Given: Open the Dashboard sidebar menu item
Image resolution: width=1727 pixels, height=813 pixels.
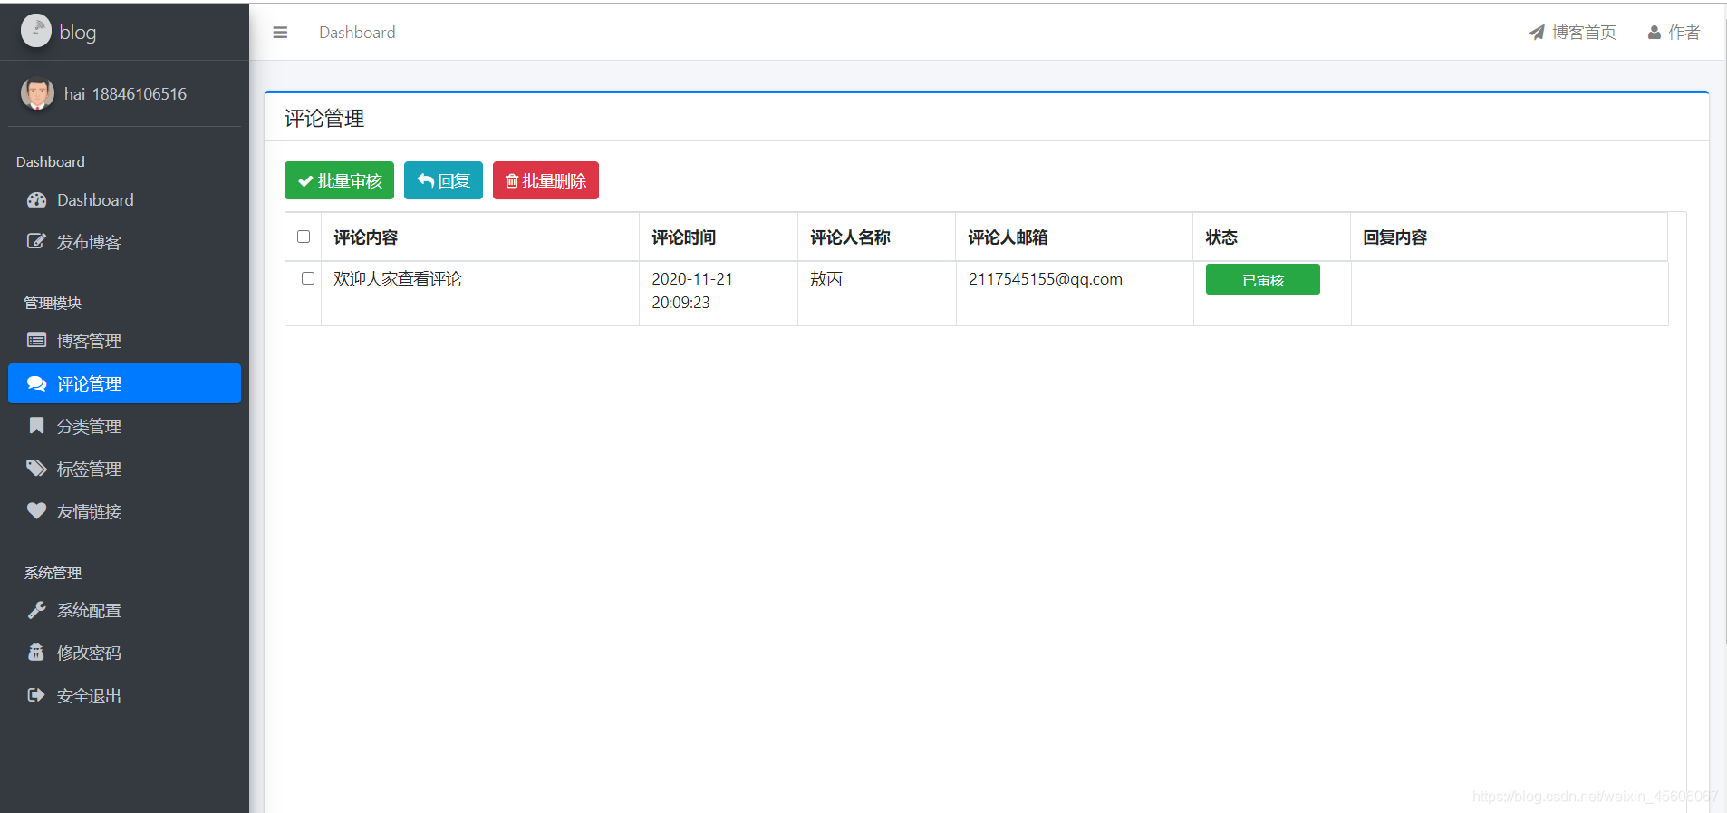Looking at the screenshot, I should (x=124, y=200).
